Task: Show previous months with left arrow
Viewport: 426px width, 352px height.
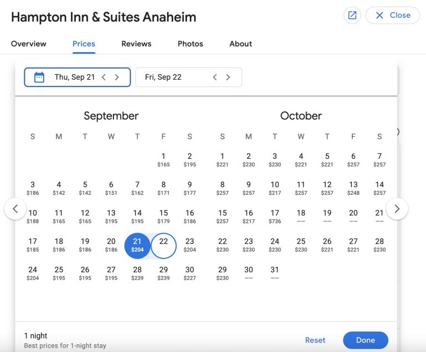Action: [x=15, y=209]
